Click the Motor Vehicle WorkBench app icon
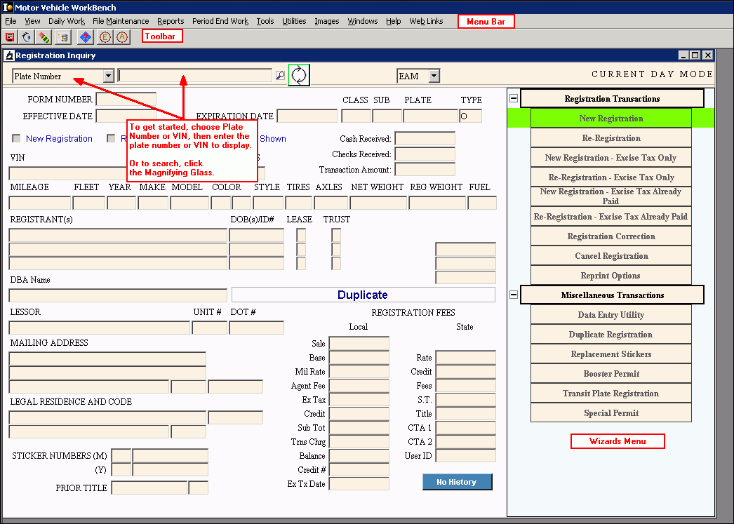The width and height of the screenshot is (734, 524). [x=8, y=7]
